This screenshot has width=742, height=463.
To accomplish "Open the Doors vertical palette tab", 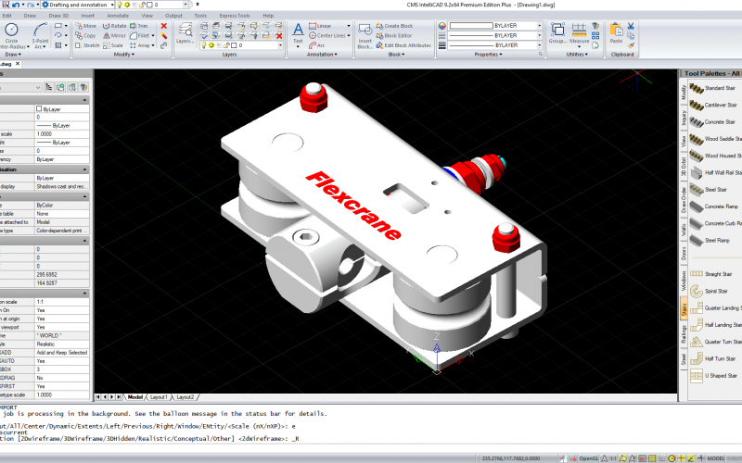I will click(x=684, y=254).
